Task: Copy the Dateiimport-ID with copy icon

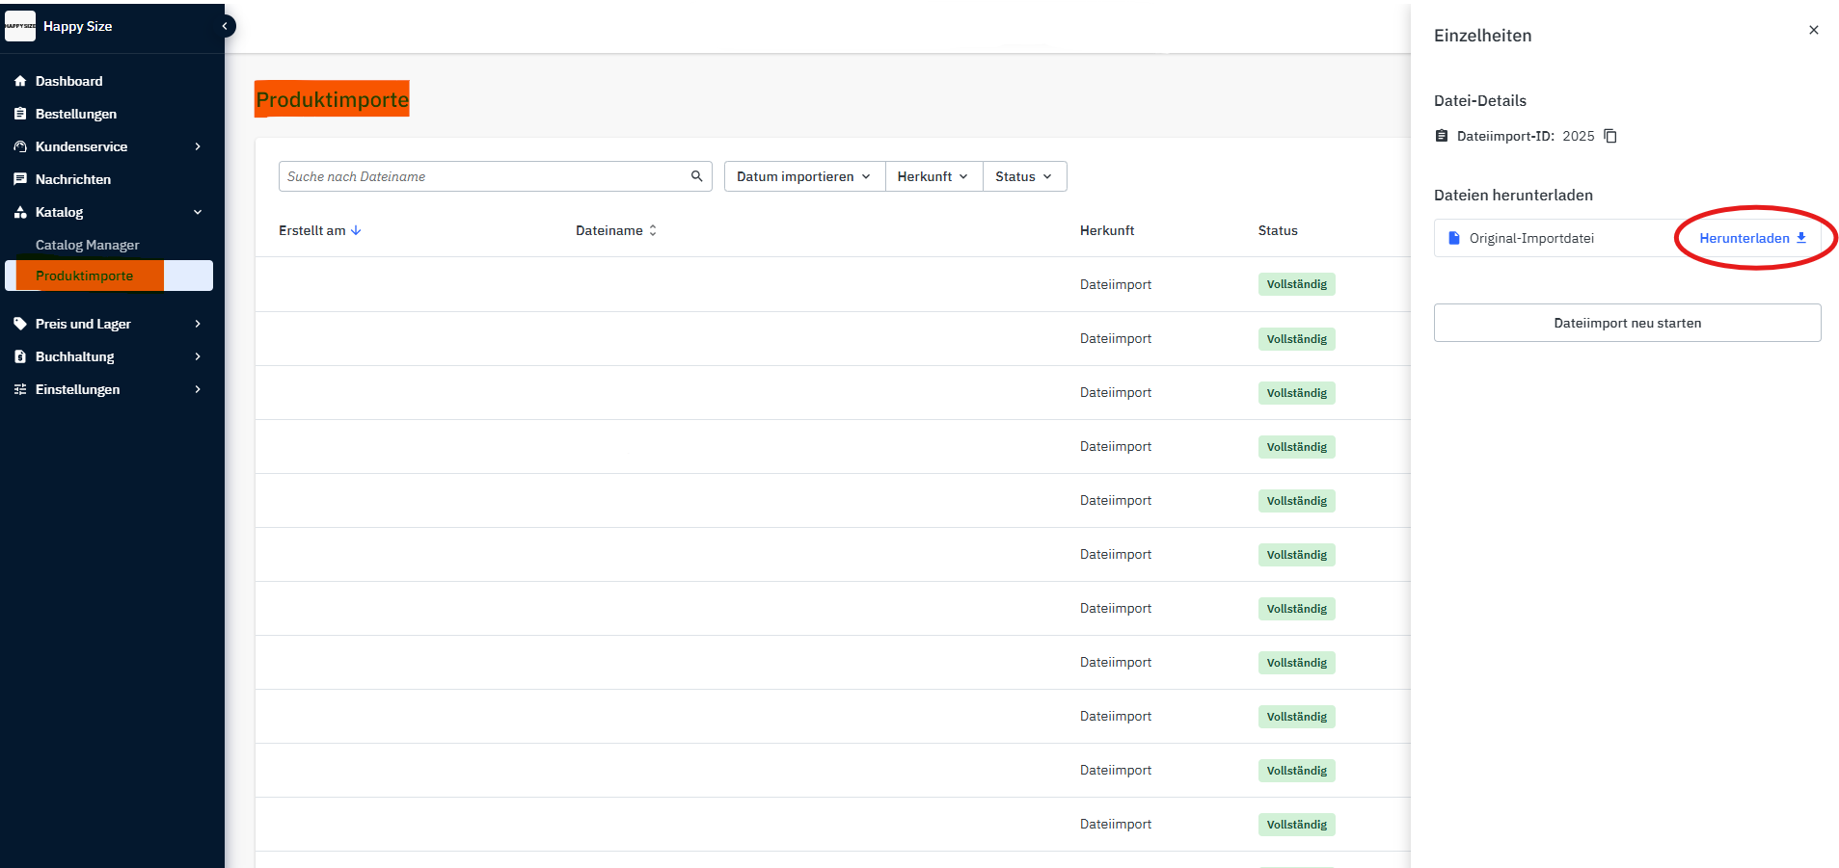Action: 1610,136
